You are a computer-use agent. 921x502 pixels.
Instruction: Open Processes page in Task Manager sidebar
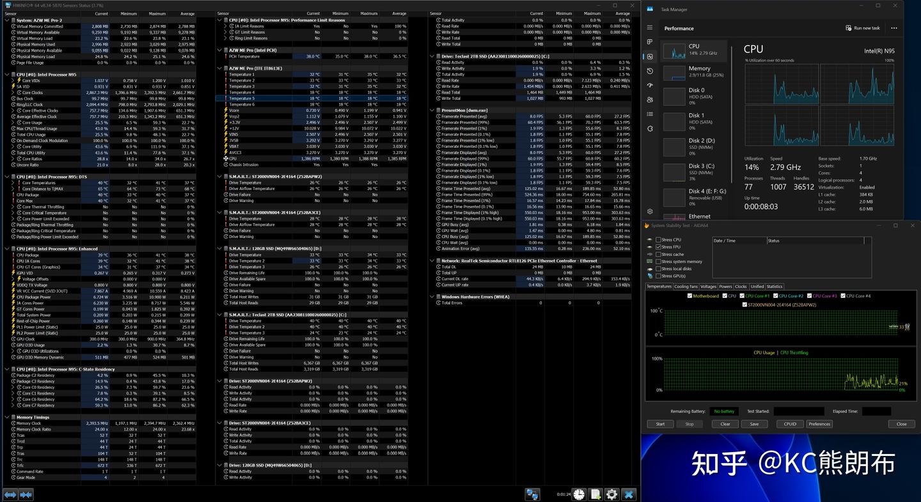(650, 42)
